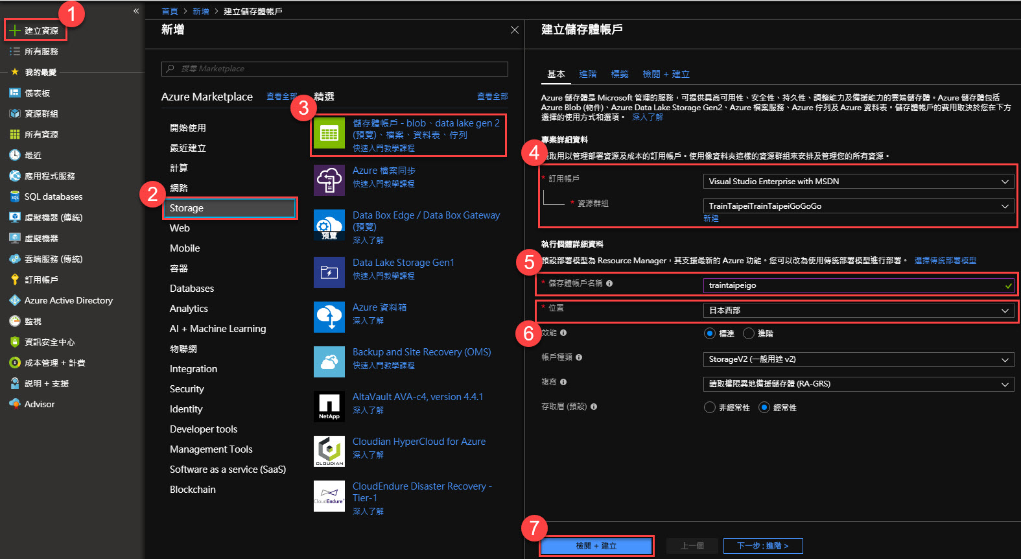Open Resource groups cube icon
Viewport: 1021px width, 559px height.
tap(15, 113)
